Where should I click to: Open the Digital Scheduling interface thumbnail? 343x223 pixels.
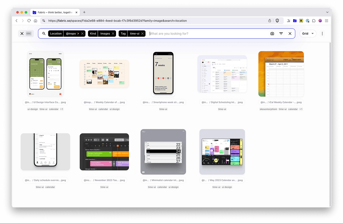click(222, 74)
